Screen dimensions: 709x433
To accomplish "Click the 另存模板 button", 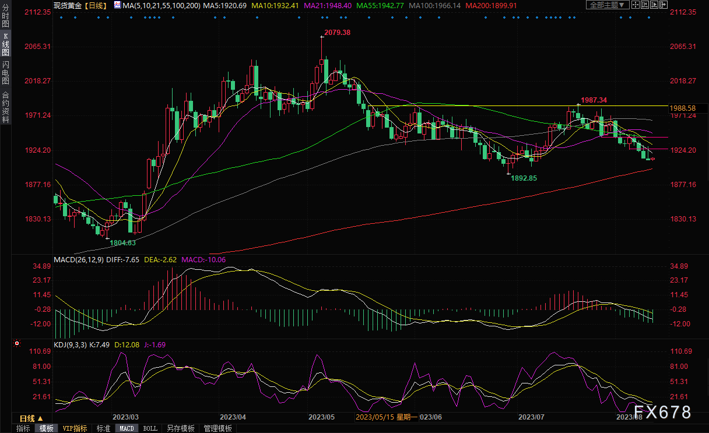I will (x=180, y=428).
